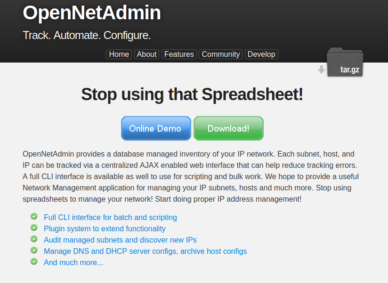This screenshot has height=283, width=388.
Task: Click the checkmark icon beside Manage DNS and DHCP
Action: pyautogui.click(x=34, y=250)
